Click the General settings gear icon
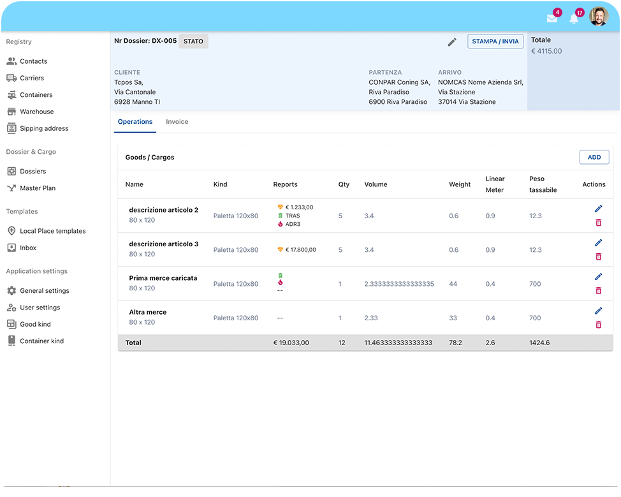621x497 pixels. click(11, 290)
